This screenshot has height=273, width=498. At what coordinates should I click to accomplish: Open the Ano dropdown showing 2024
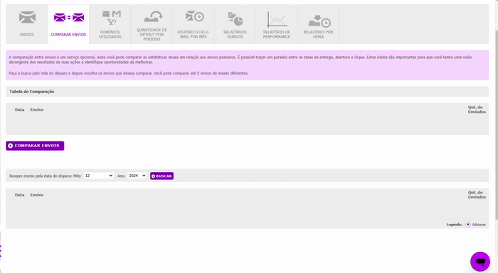[x=137, y=176]
